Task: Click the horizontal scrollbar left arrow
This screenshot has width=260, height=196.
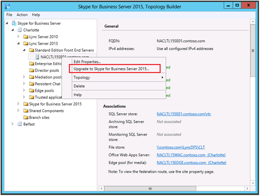Action: (x=102, y=188)
